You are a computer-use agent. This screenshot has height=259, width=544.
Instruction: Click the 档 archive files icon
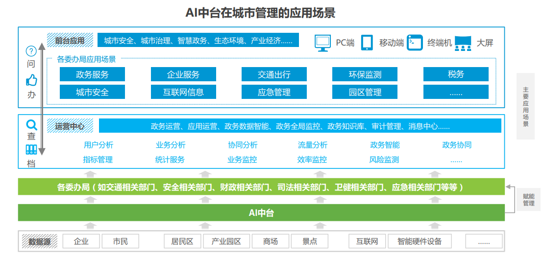(x=31, y=150)
